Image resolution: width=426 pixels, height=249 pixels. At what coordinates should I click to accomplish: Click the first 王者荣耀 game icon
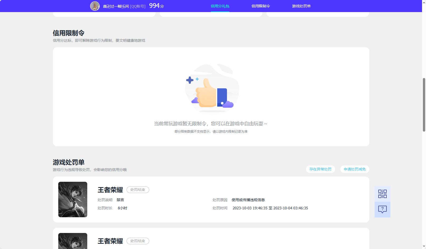72,199
